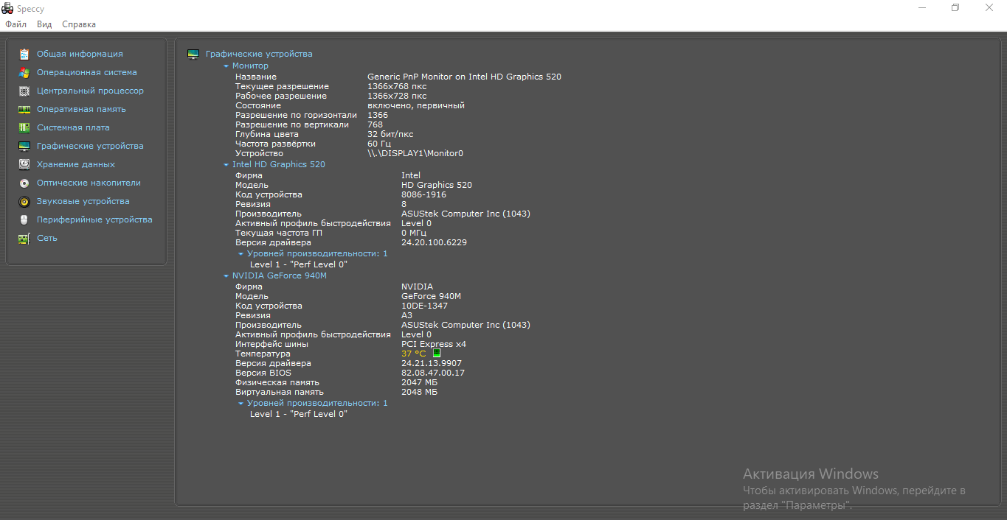Click the Интерфейс шины label

click(x=271, y=344)
